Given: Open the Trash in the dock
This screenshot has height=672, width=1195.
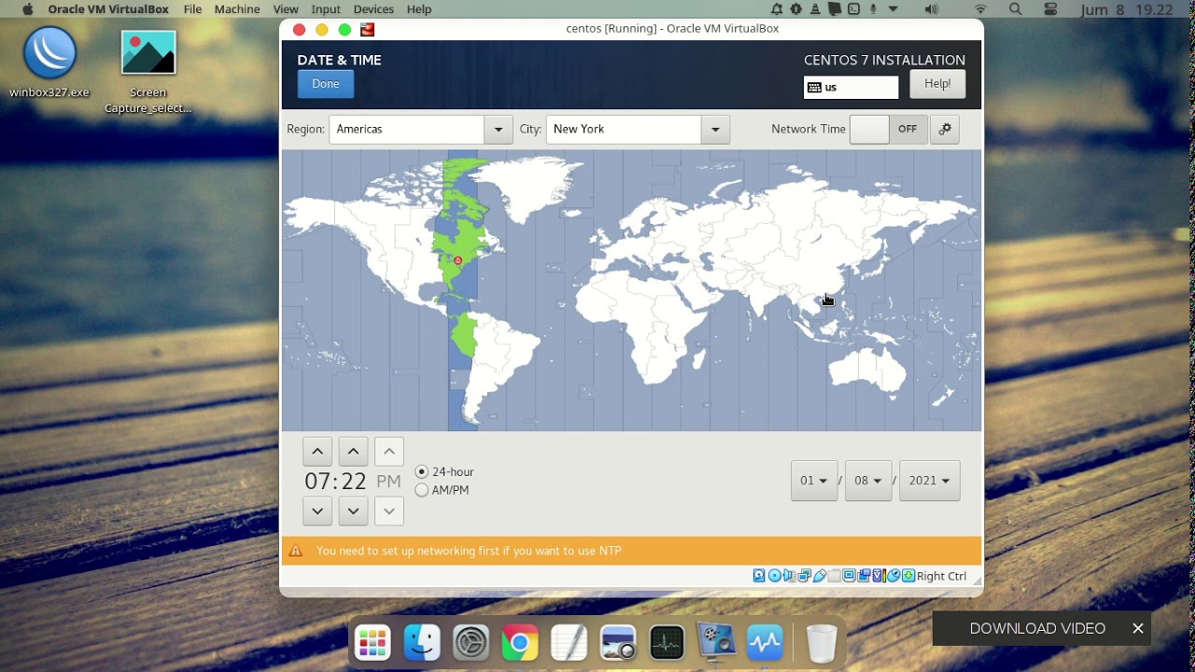Looking at the screenshot, I should pos(822,643).
